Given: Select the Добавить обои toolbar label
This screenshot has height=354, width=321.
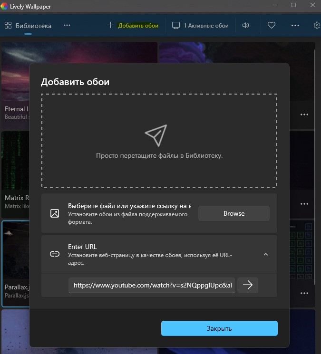Looking at the screenshot, I should [138, 26].
